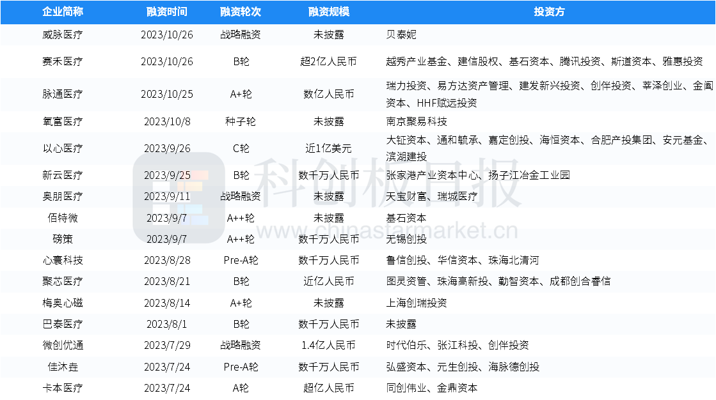Click investors 同创伟业、金鼎资本
The width and height of the screenshot is (716, 400).
[x=431, y=388]
